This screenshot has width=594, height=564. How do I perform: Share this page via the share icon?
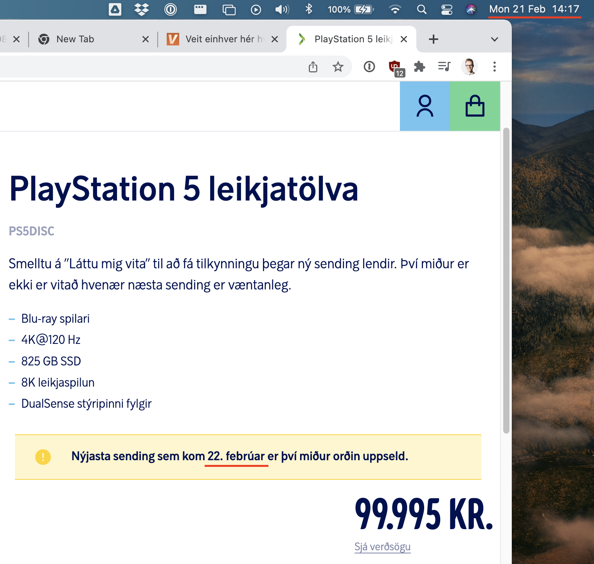(313, 67)
